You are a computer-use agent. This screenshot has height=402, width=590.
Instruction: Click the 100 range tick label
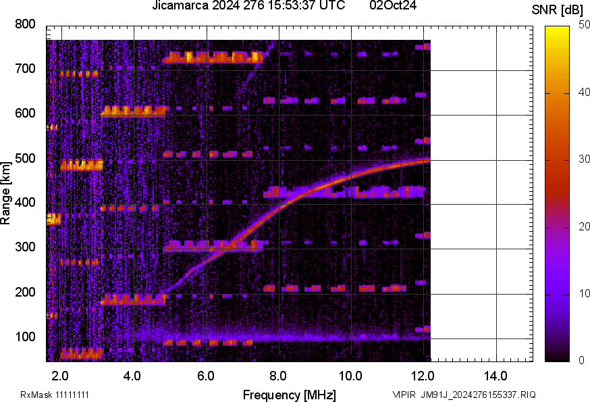(x=25, y=336)
